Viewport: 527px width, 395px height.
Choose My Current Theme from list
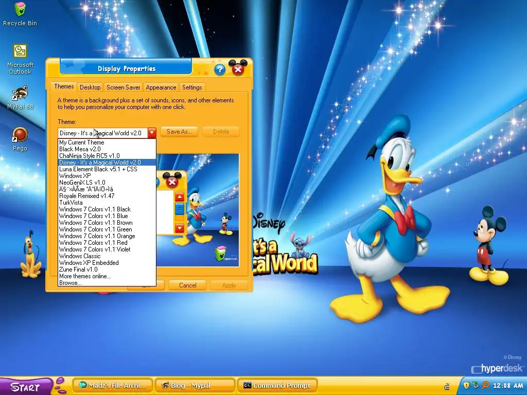pyautogui.click(x=107, y=142)
